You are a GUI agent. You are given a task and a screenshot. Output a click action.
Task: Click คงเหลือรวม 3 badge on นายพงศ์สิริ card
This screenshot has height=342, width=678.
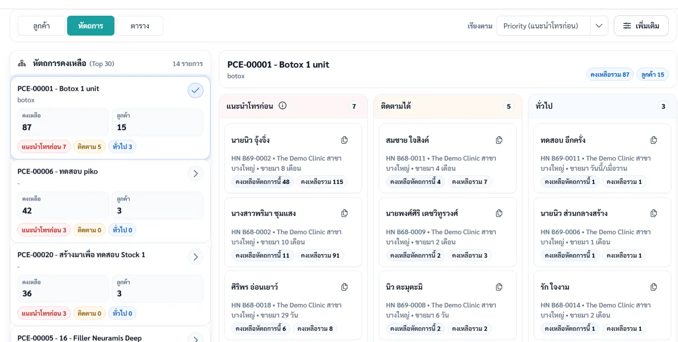(469, 255)
